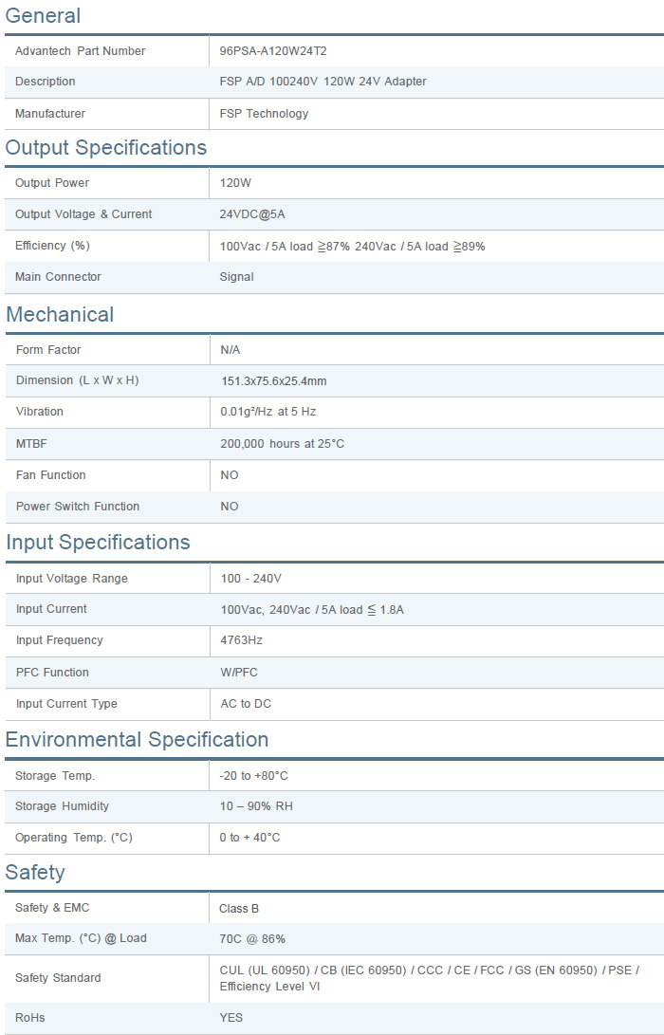Click the FSP Technology manufacturer value
This screenshot has width=664, height=1035.
pos(264,114)
